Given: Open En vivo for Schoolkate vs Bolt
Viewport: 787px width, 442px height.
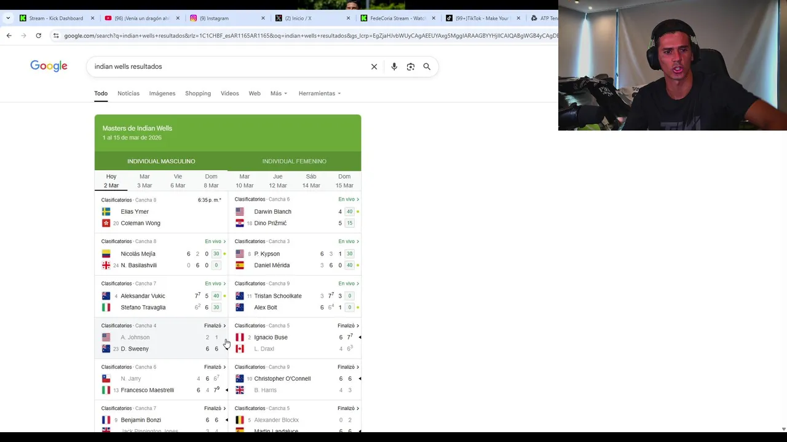Looking at the screenshot, I should (x=349, y=284).
